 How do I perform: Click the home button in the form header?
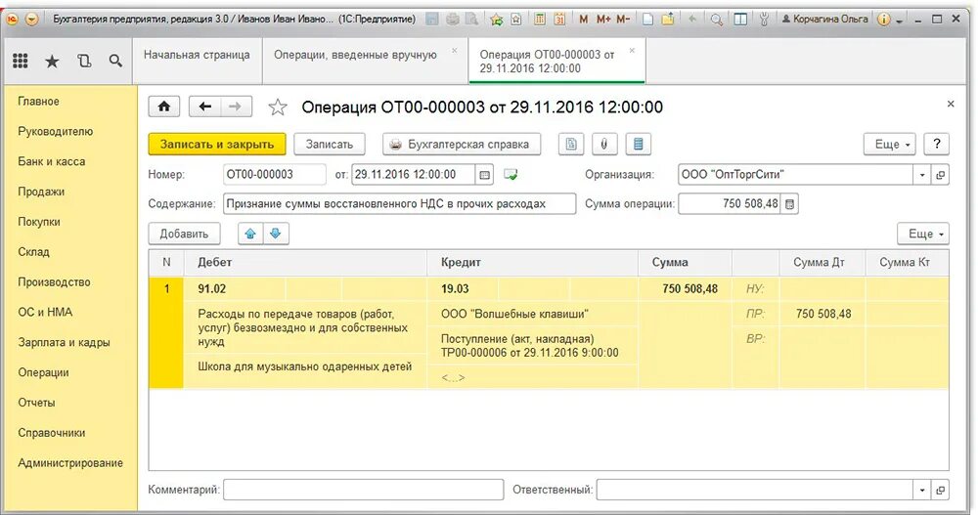(164, 107)
